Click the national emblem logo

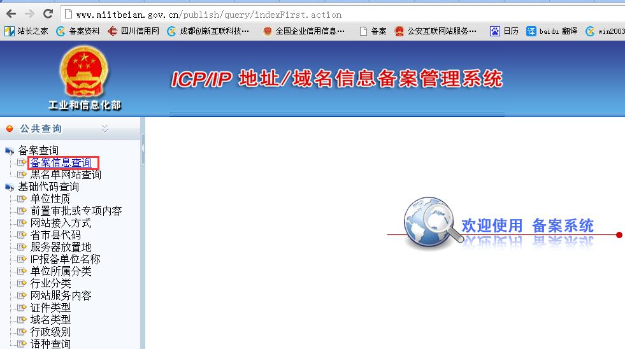pyautogui.click(x=83, y=72)
